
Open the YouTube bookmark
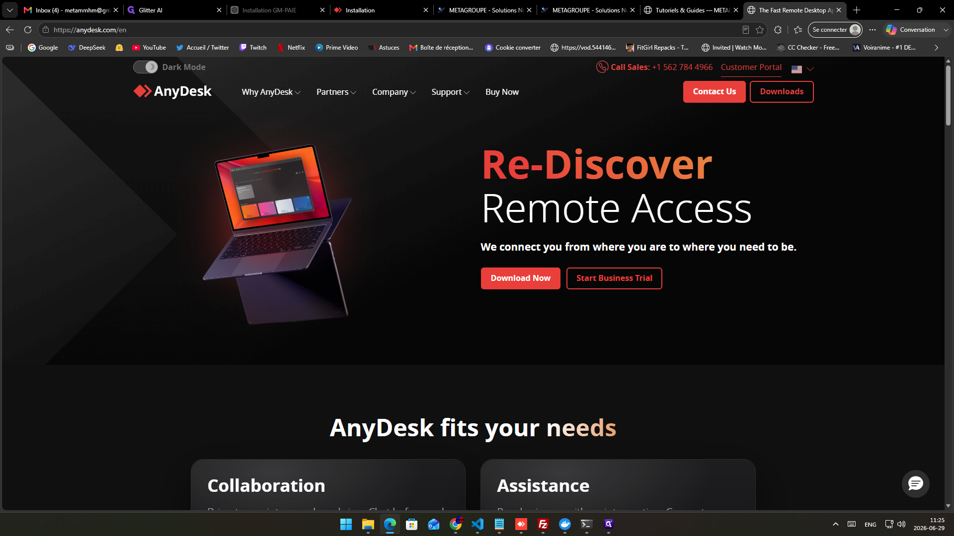[x=149, y=48]
